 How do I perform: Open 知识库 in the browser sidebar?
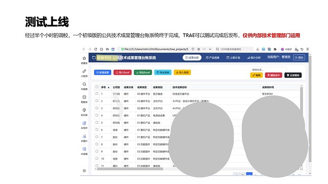[x=84, y=112]
